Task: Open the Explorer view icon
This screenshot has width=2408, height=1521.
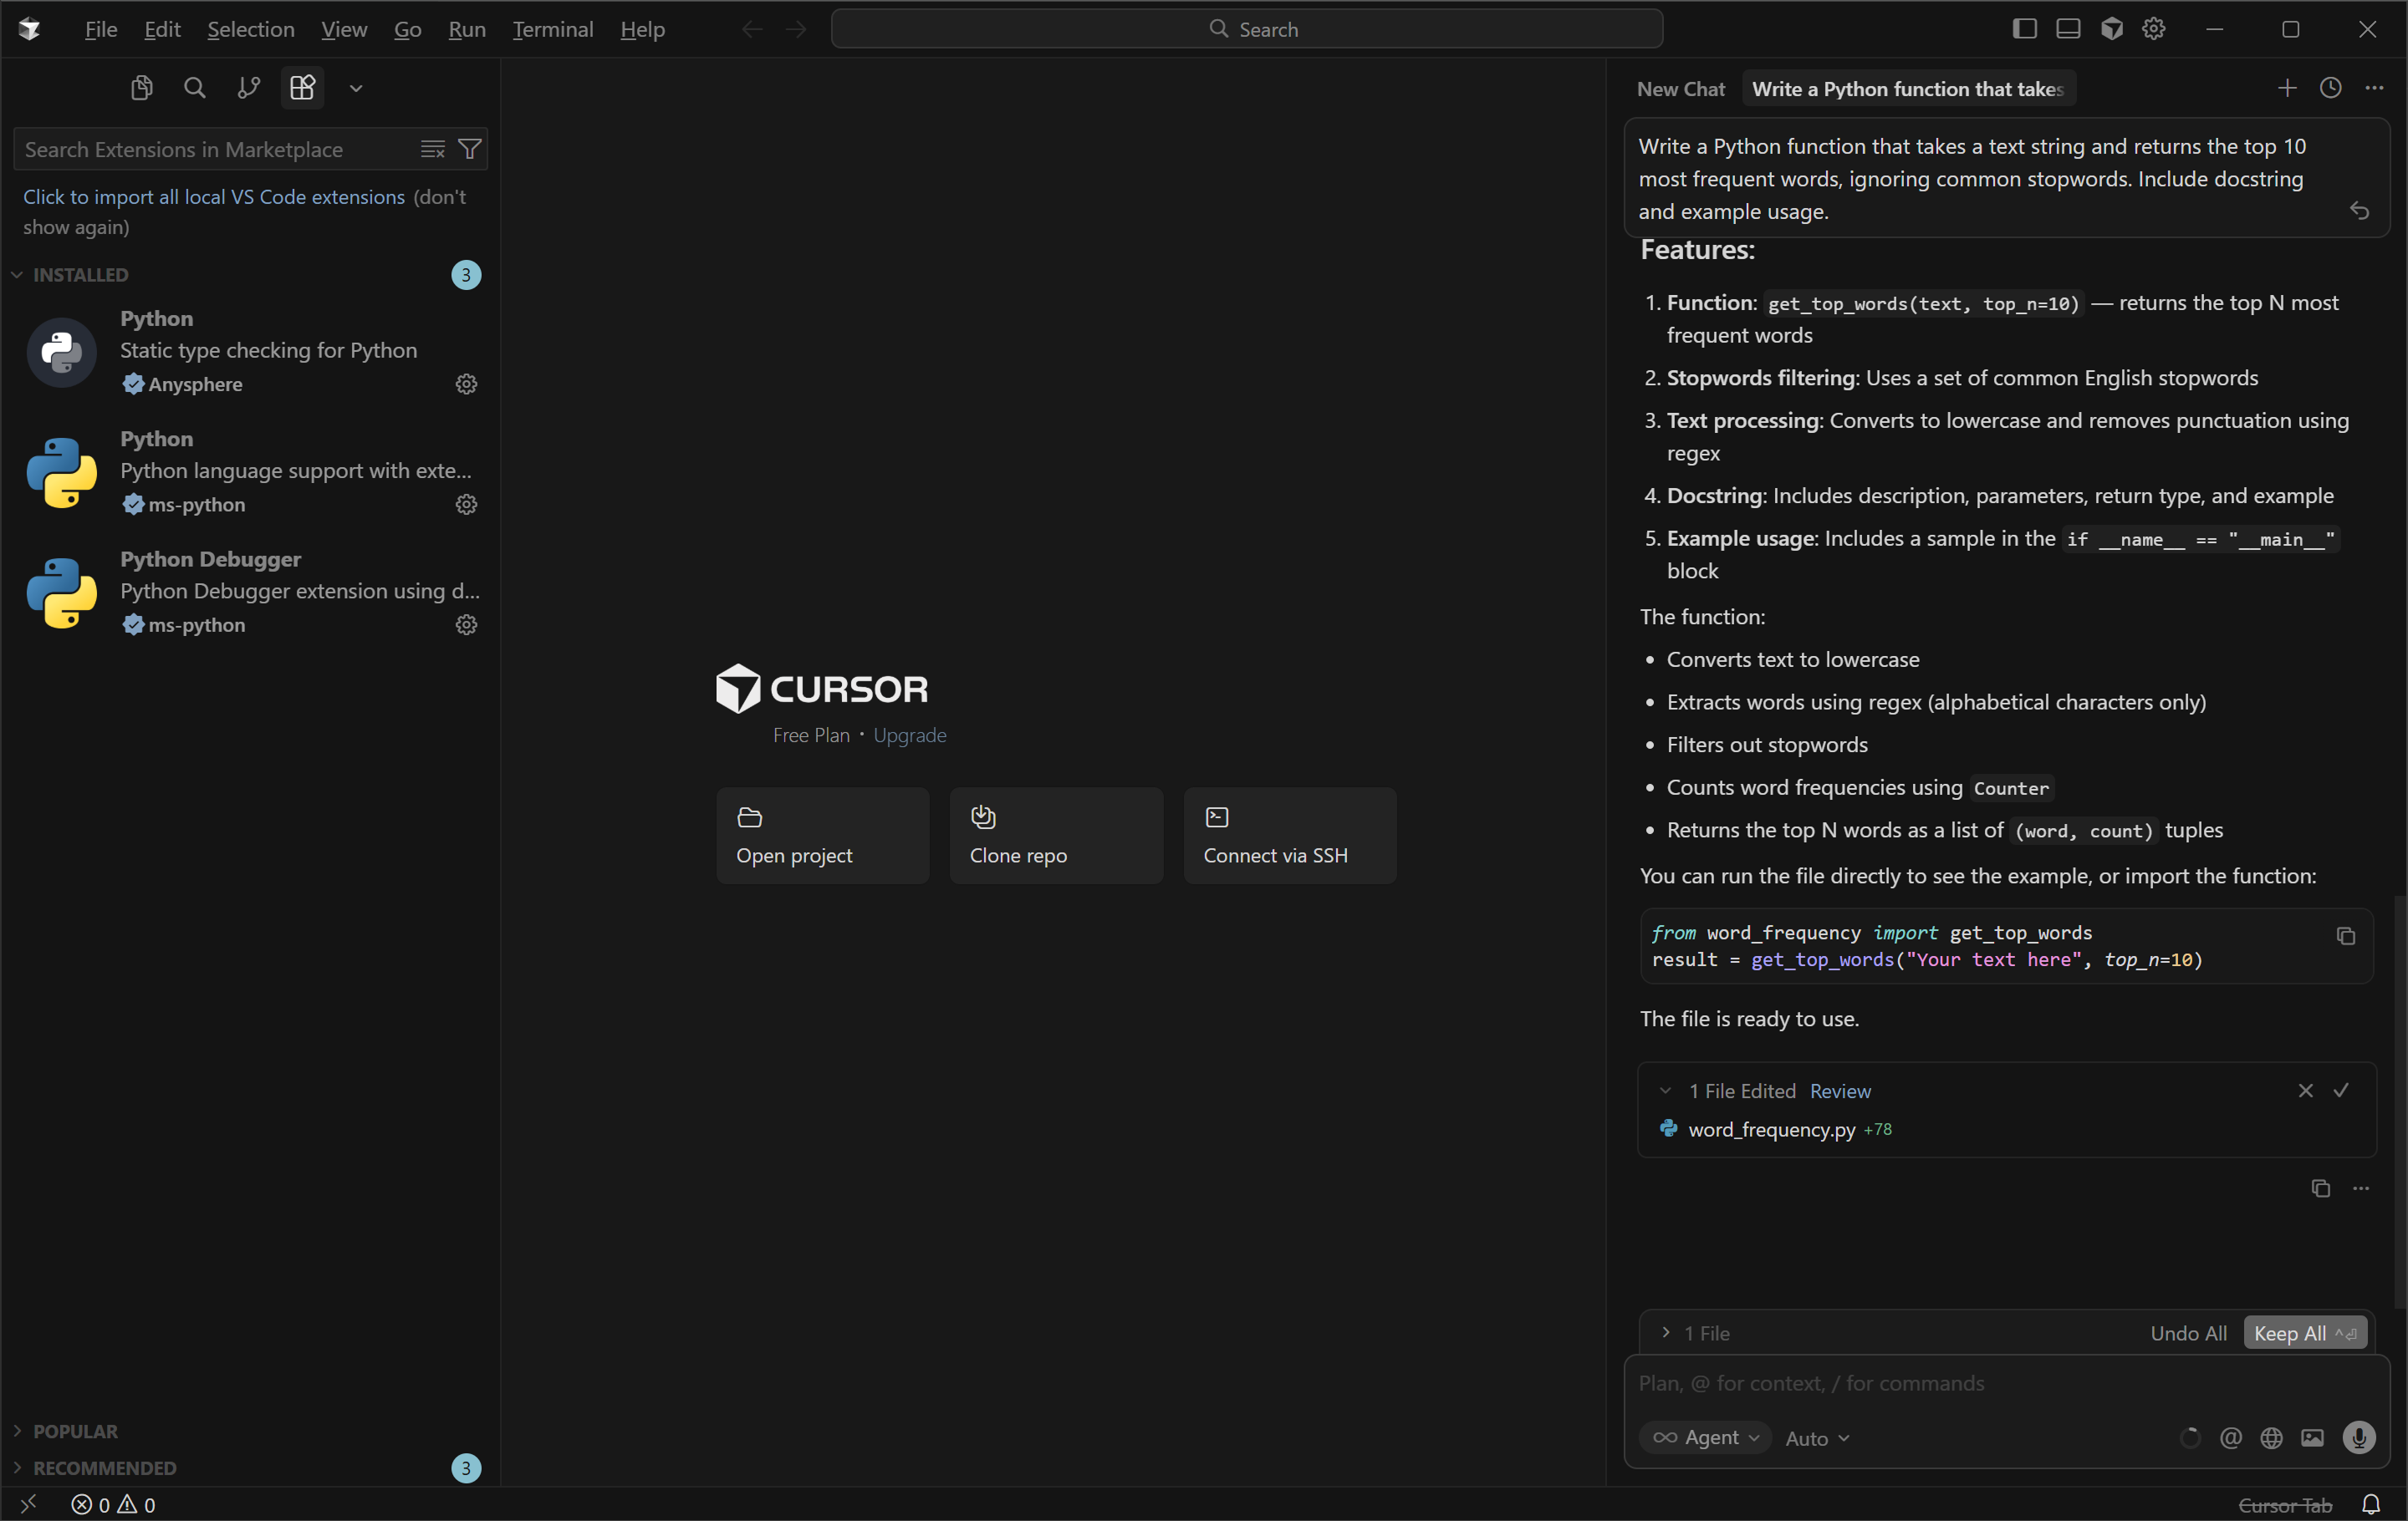Action: [x=141, y=88]
